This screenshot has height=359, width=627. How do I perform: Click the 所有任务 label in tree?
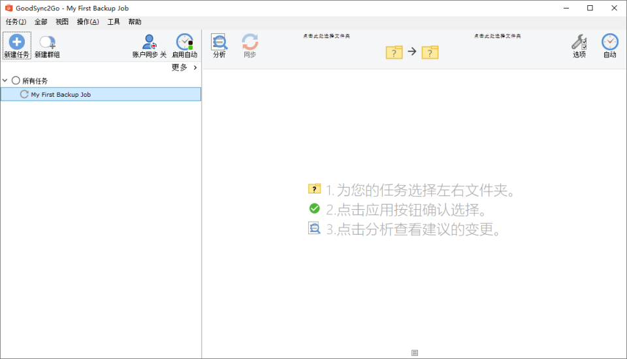[35, 81]
